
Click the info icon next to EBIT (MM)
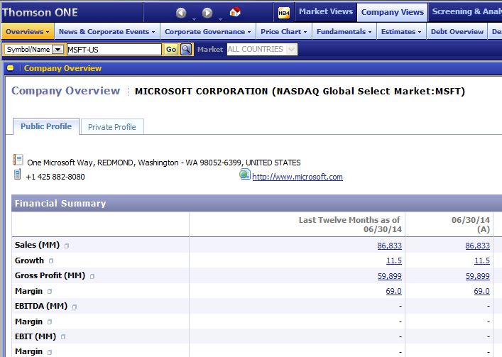click(63, 337)
